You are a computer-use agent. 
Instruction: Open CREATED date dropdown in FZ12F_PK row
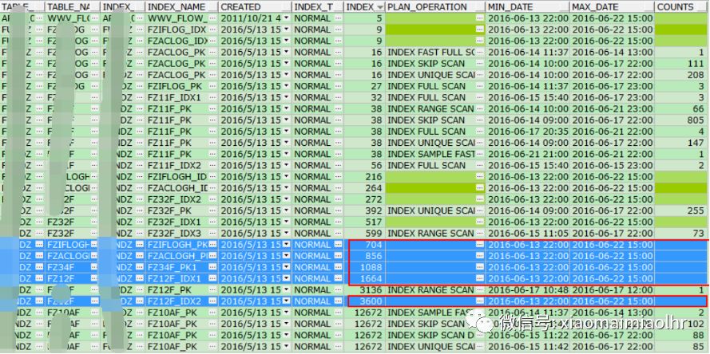pos(287,289)
